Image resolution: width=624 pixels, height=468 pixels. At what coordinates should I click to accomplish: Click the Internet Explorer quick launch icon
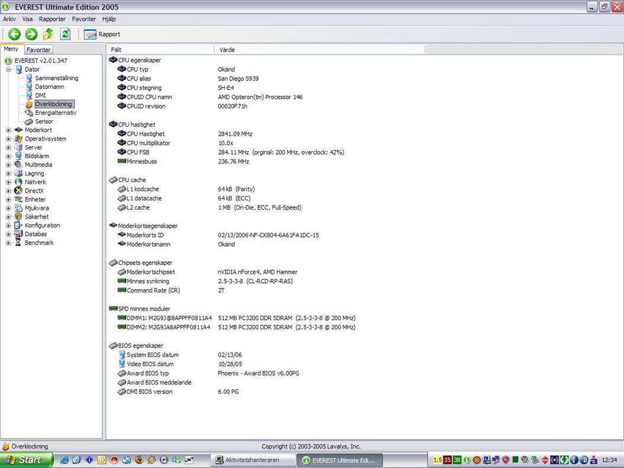pos(64,460)
